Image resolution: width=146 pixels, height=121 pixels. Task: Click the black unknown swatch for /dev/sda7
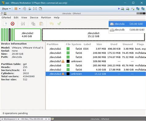pyautogui.click(x=68, y=61)
